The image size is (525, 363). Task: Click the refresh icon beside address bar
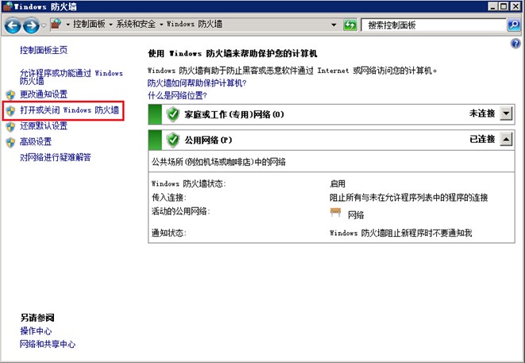tap(349, 25)
